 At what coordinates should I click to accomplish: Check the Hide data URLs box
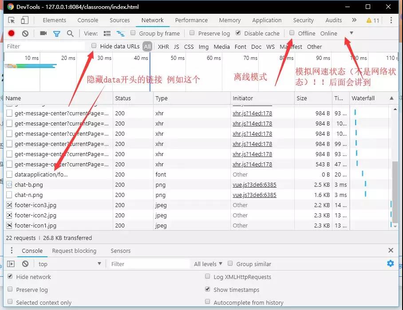(94, 46)
